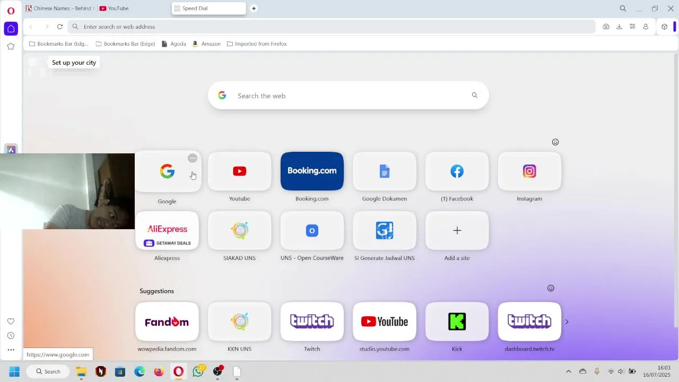Reload the page with refresh icon

[x=60, y=27]
